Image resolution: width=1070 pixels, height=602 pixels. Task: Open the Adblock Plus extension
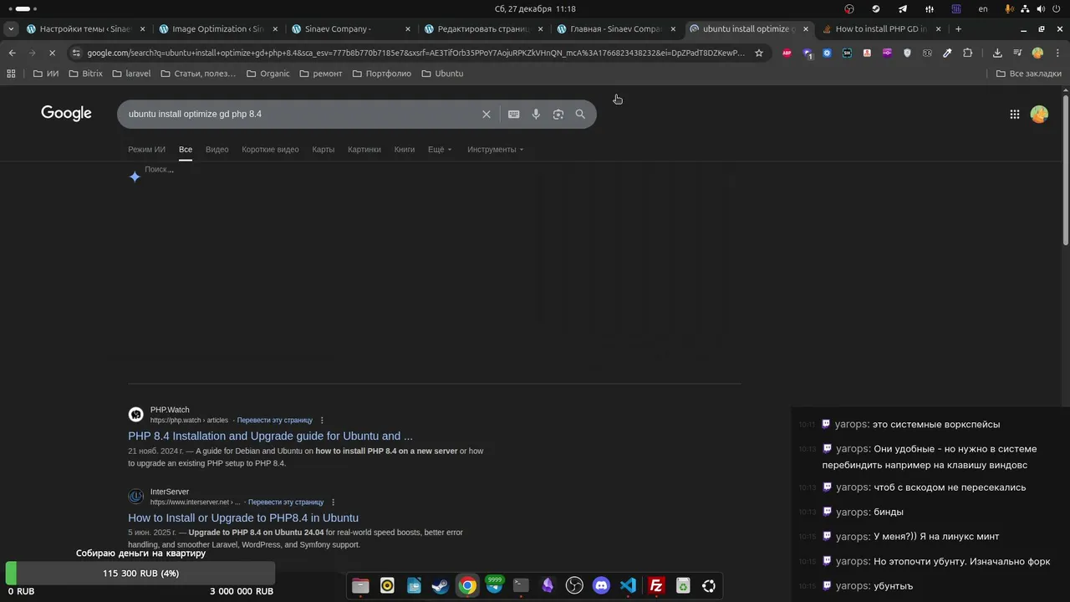tap(787, 53)
